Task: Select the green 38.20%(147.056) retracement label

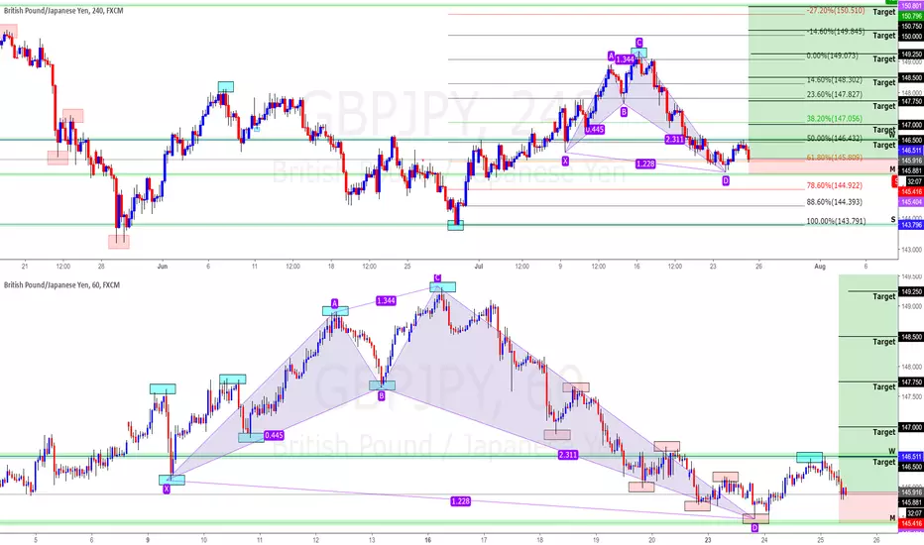Action: [x=834, y=119]
